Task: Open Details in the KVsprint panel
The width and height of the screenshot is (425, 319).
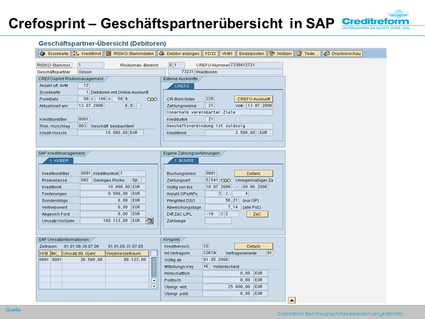Action: pos(253,246)
